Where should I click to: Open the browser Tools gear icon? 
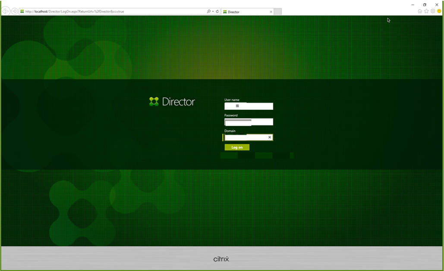[x=433, y=11]
